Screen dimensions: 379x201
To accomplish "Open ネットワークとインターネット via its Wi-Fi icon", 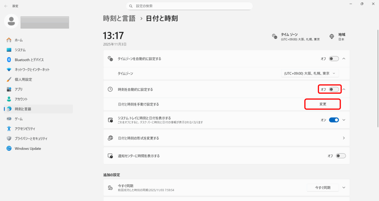I will [9, 69].
